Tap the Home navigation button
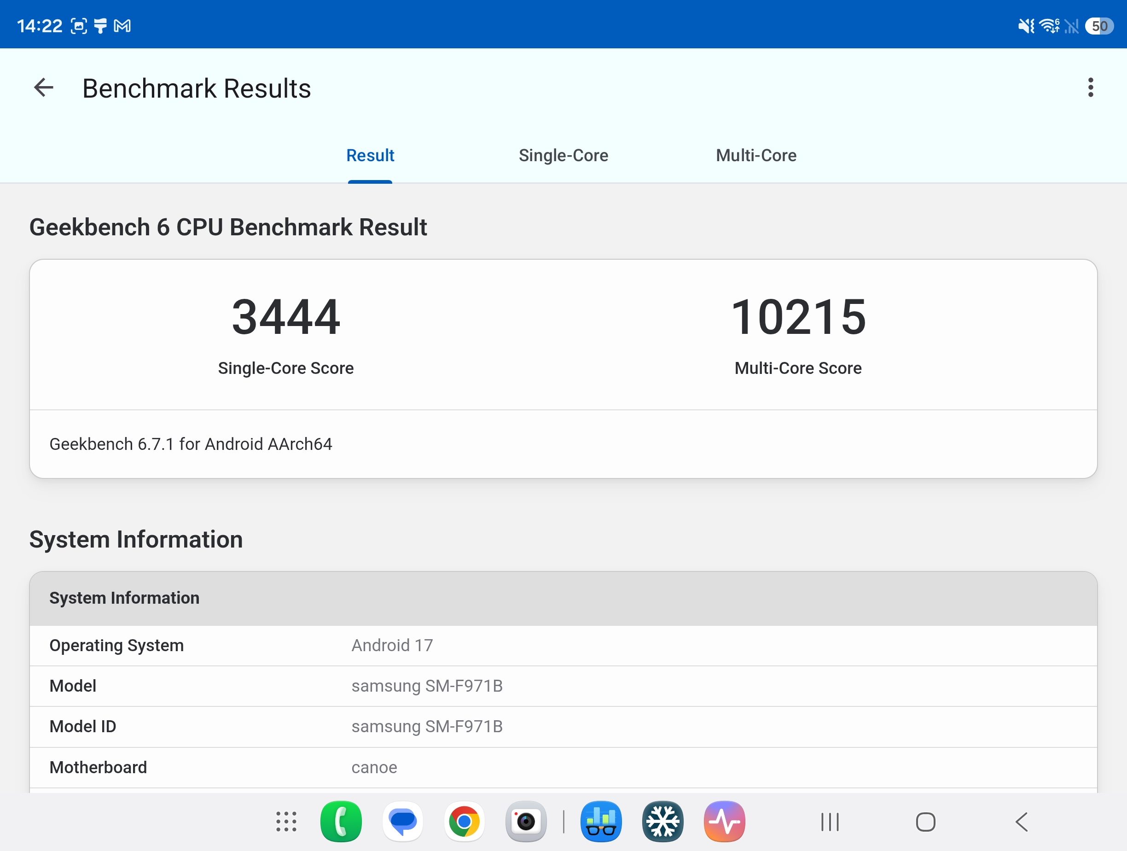The width and height of the screenshot is (1127, 851). click(925, 822)
